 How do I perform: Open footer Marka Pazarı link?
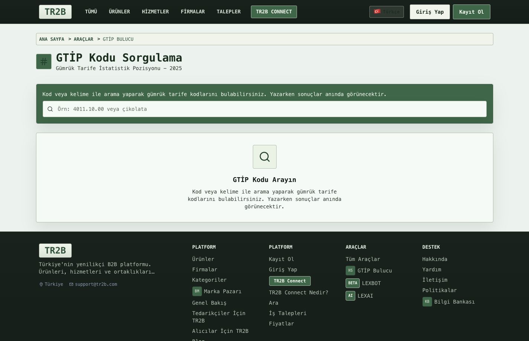click(x=223, y=291)
